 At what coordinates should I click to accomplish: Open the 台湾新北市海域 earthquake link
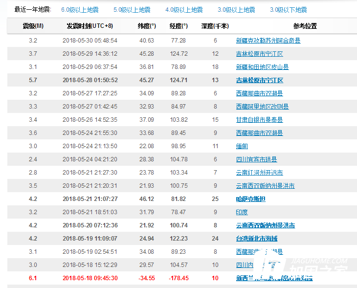tap(256, 239)
